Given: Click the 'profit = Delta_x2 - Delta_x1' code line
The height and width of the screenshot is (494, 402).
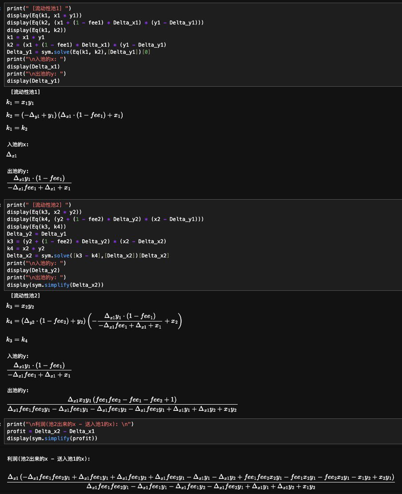Looking at the screenshot, I should [51, 431].
